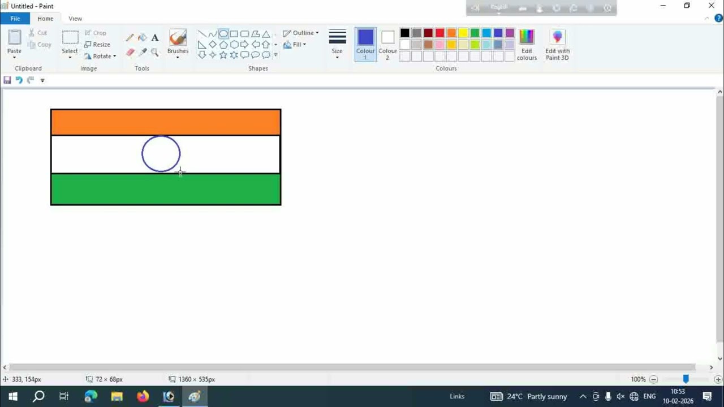The height and width of the screenshot is (407, 724).
Task: Undo the last action
Action: [x=19, y=80]
